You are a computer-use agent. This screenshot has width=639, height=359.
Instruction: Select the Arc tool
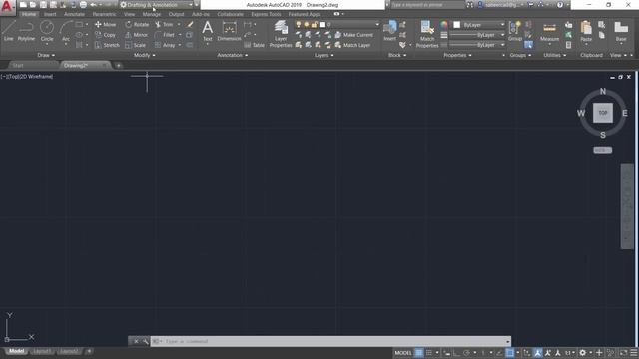(x=66, y=31)
